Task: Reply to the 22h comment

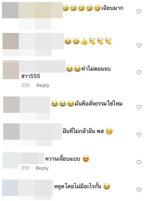Action: tap(43, 85)
